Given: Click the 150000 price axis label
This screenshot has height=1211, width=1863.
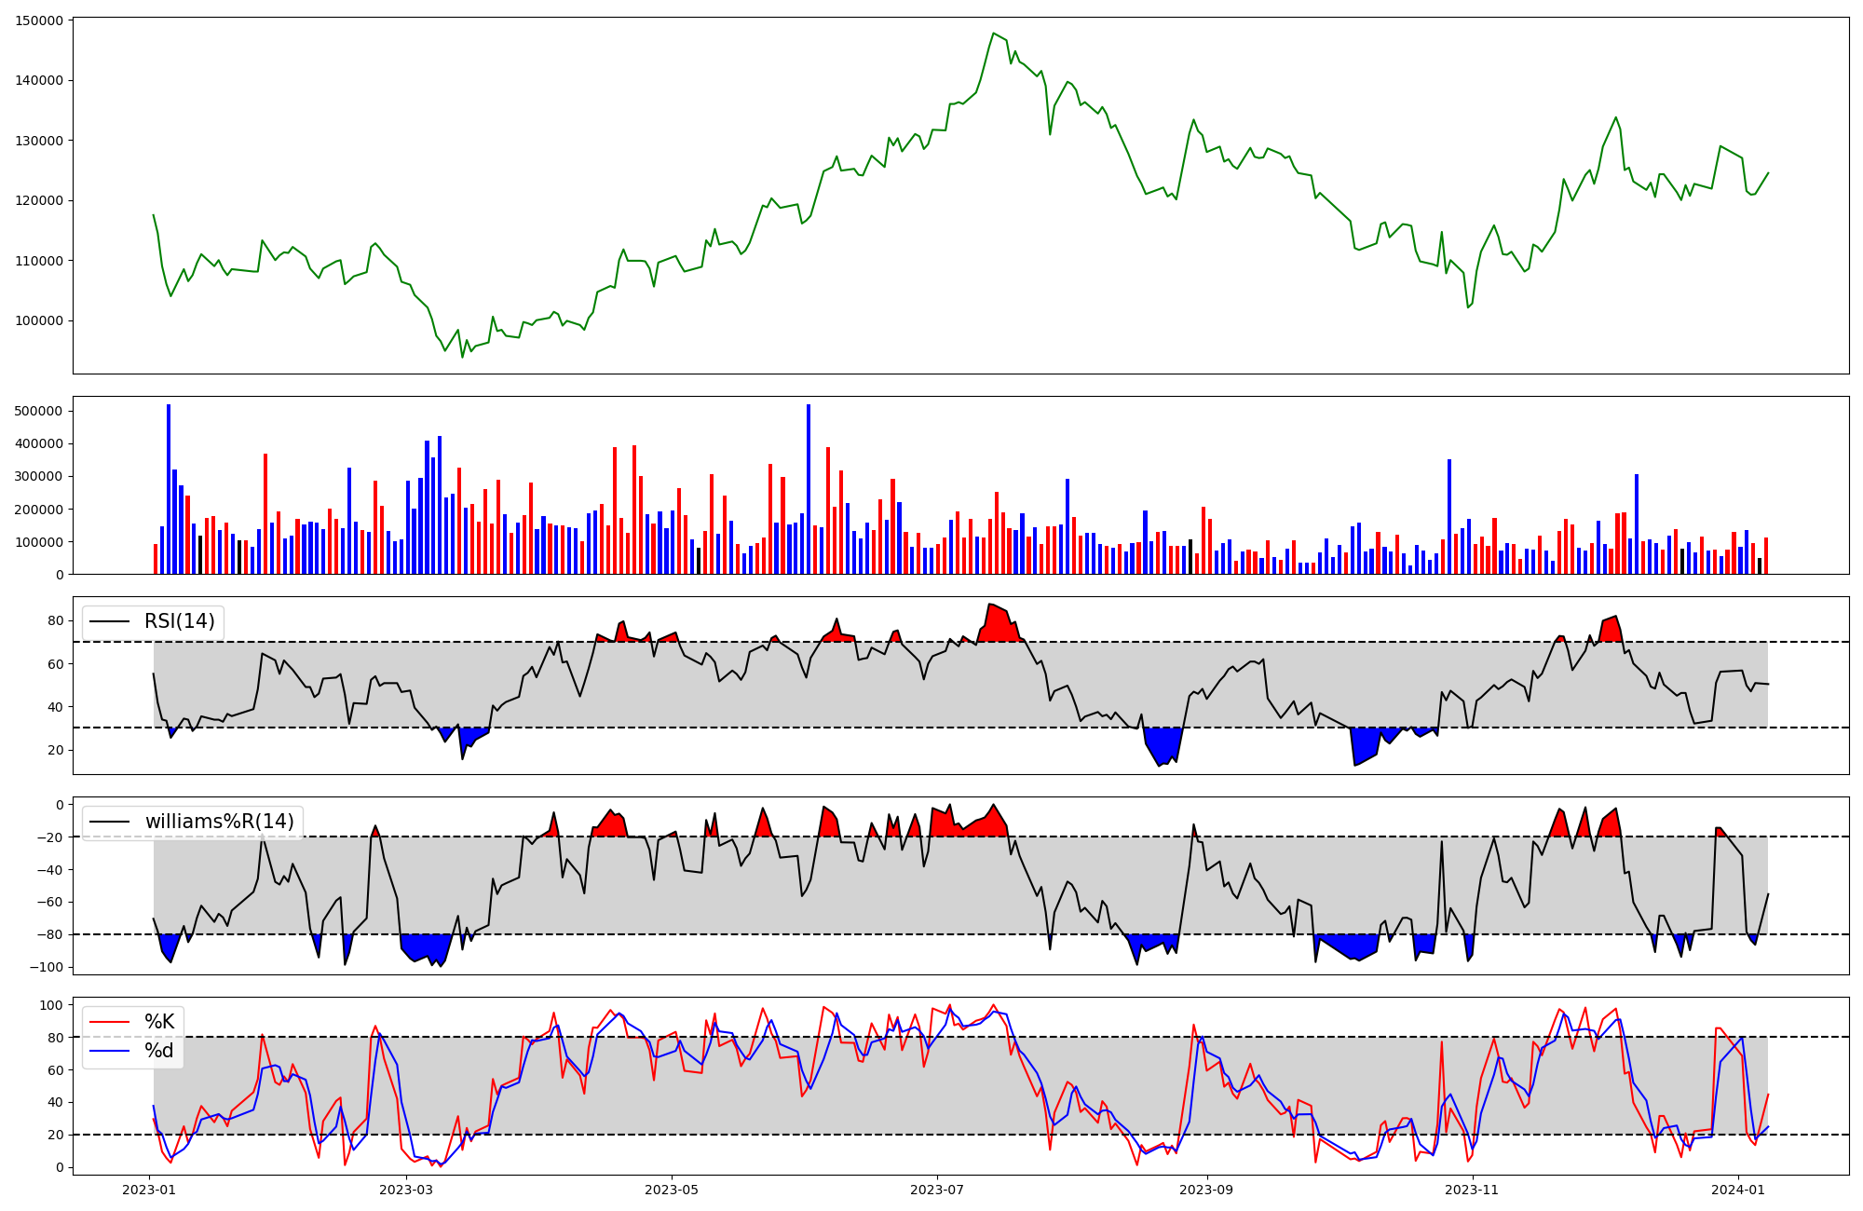Looking at the screenshot, I should (40, 20).
